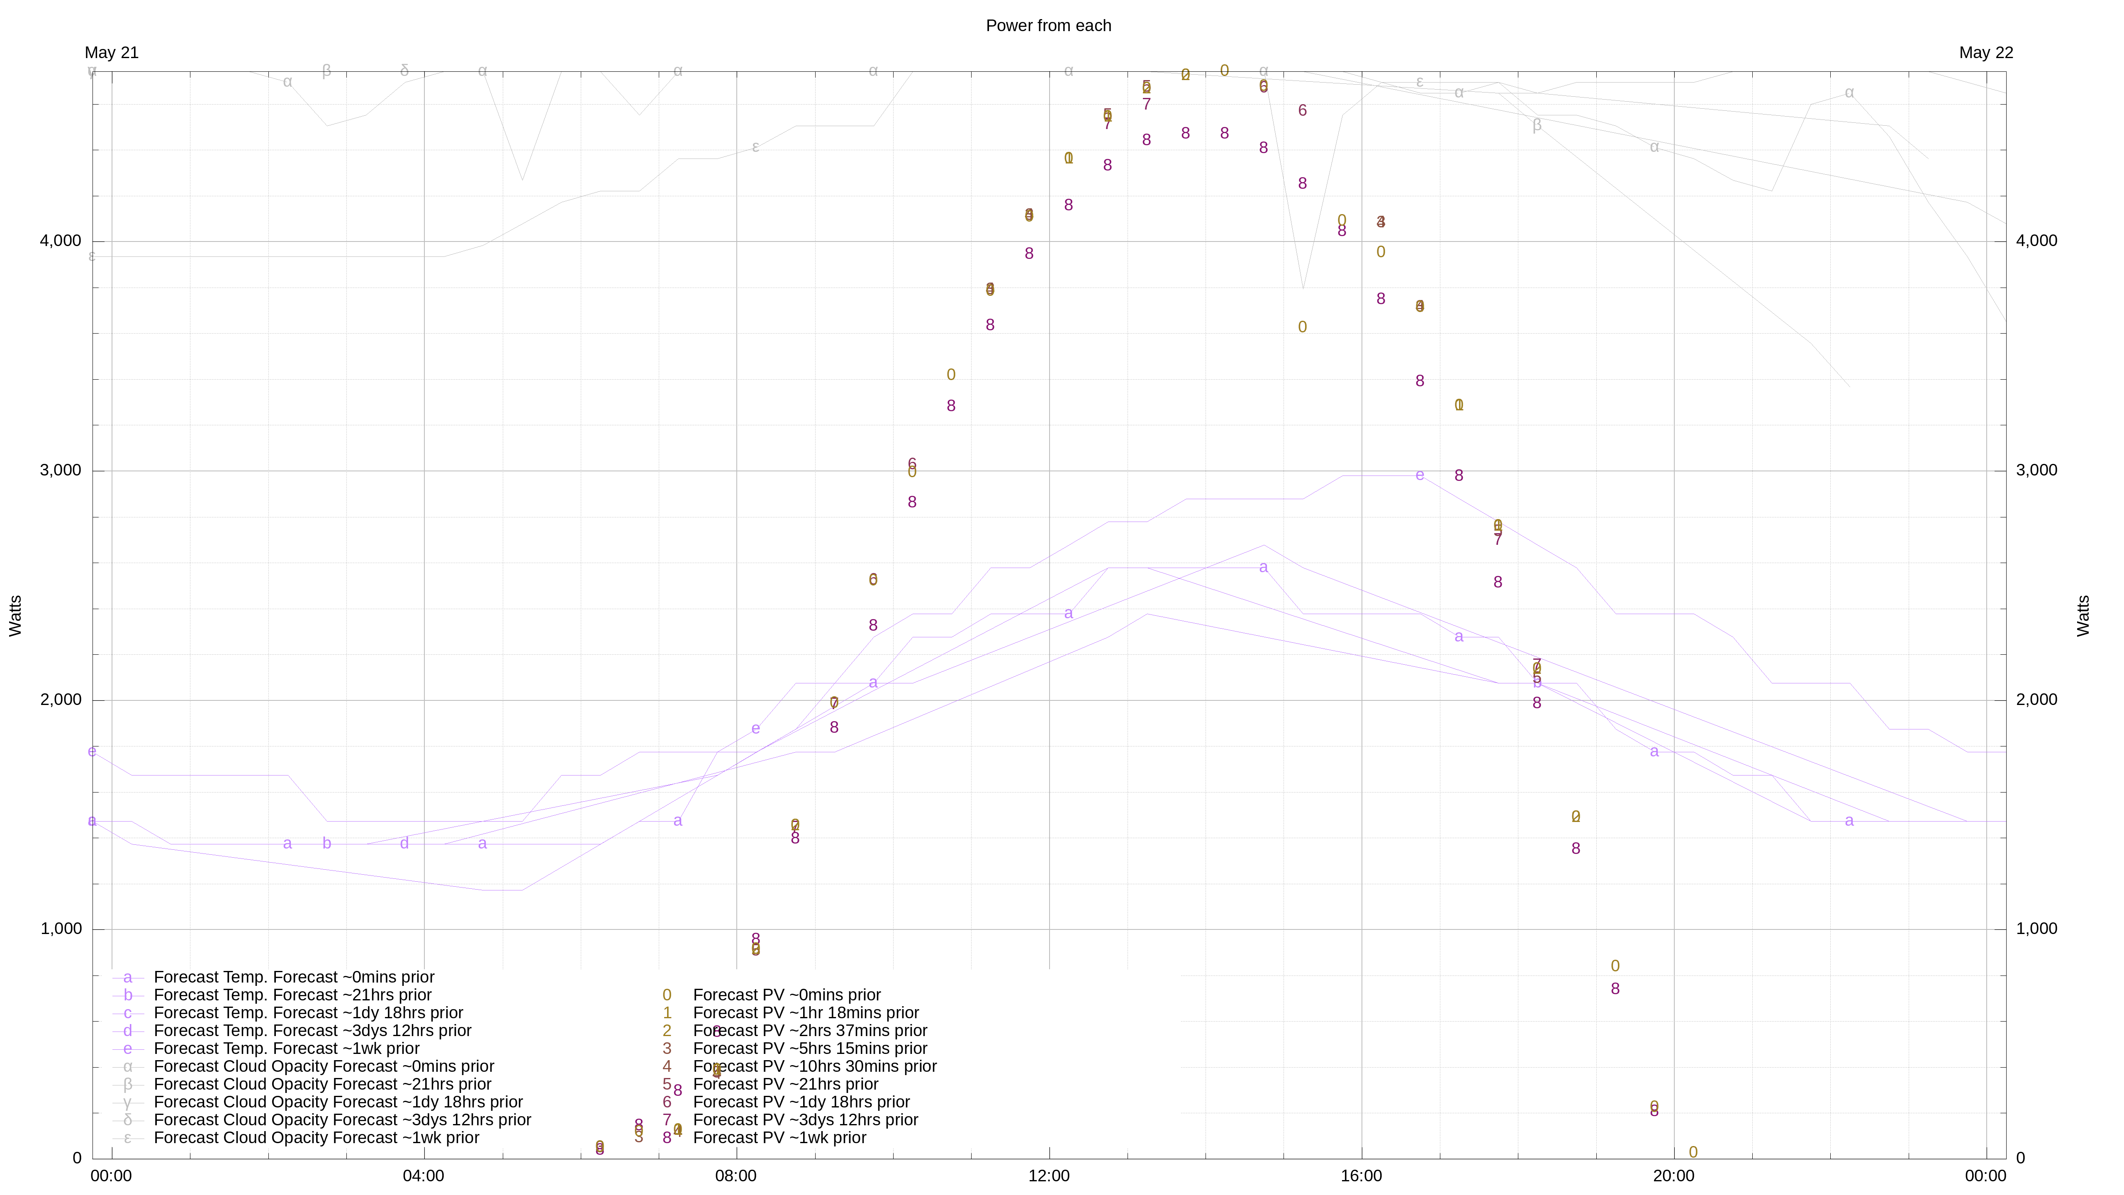Click legend marker '6' for PV ~1dy 18hrs
This screenshot has height=1195, width=2124.
(x=667, y=1102)
